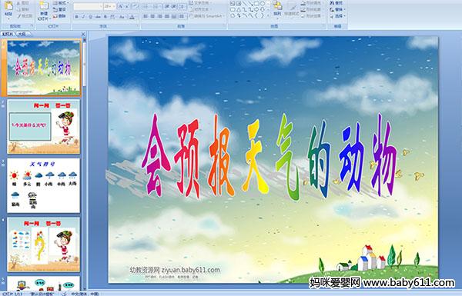Image resolution: width=462 pixels, height=296 pixels.
Task: Click the Cut scissors icon
Action: pos(18,3)
